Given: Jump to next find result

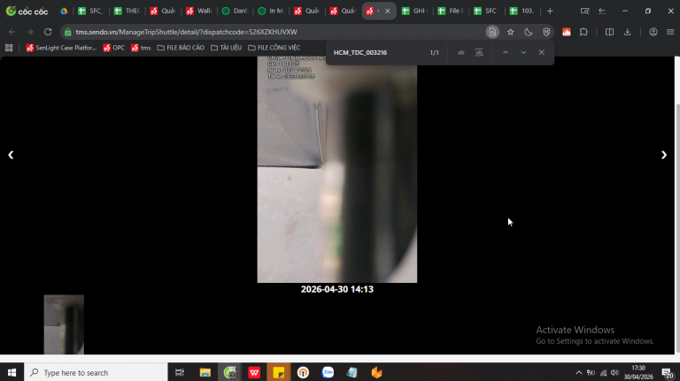Looking at the screenshot, I should coord(523,53).
